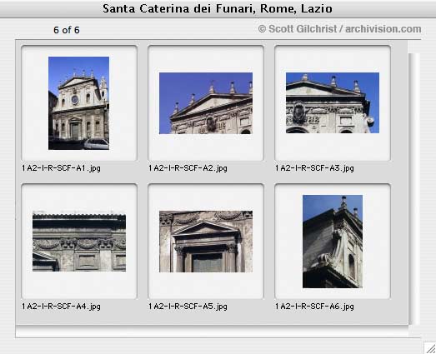Open the corner volute thumbnail A6
The width and height of the screenshot is (436, 354).
pyautogui.click(x=333, y=242)
